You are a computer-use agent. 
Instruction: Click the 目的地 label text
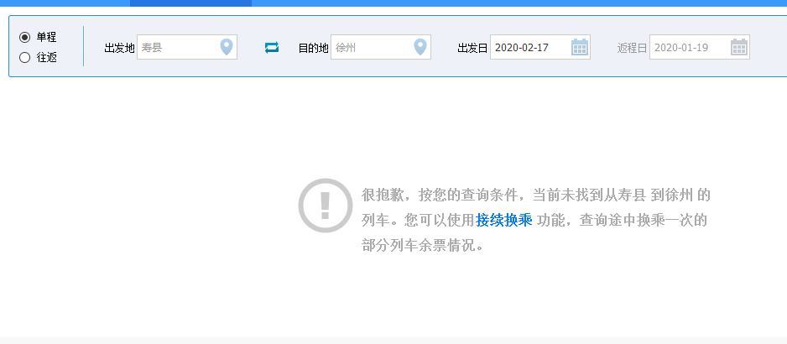[313, 48]
